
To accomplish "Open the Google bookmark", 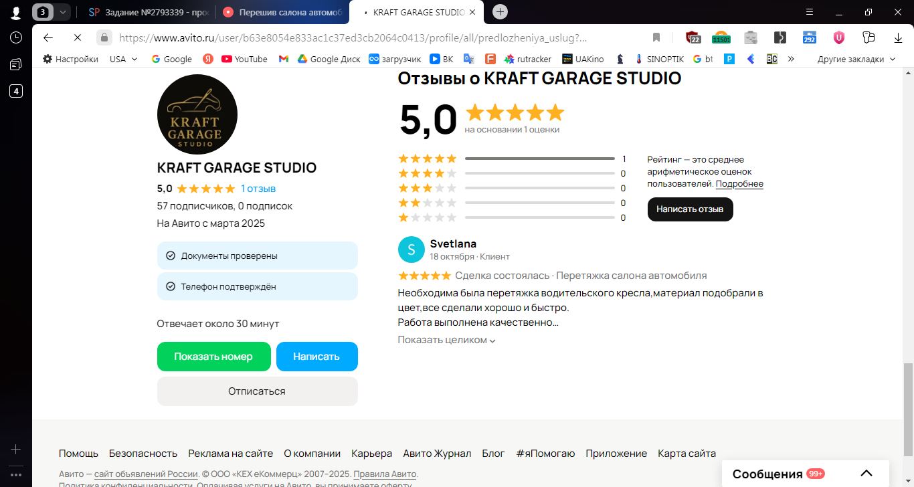I will click(172, 59).
